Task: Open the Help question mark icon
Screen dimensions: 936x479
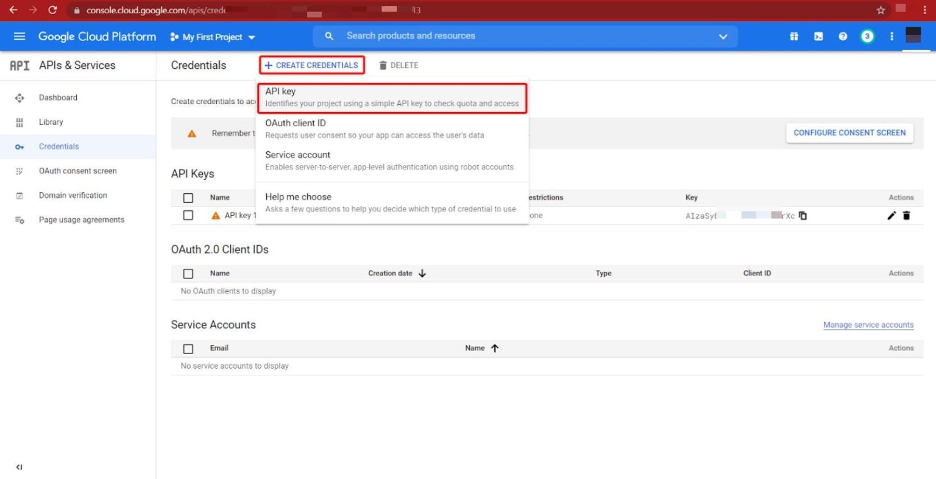Action: coord(843,36)
